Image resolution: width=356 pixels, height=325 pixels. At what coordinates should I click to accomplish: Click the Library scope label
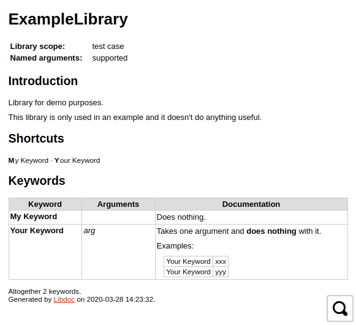37,47
